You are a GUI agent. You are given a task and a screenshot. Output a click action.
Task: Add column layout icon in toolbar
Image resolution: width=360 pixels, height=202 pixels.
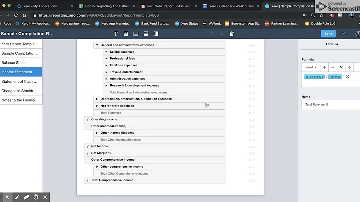tap(156, 34)
